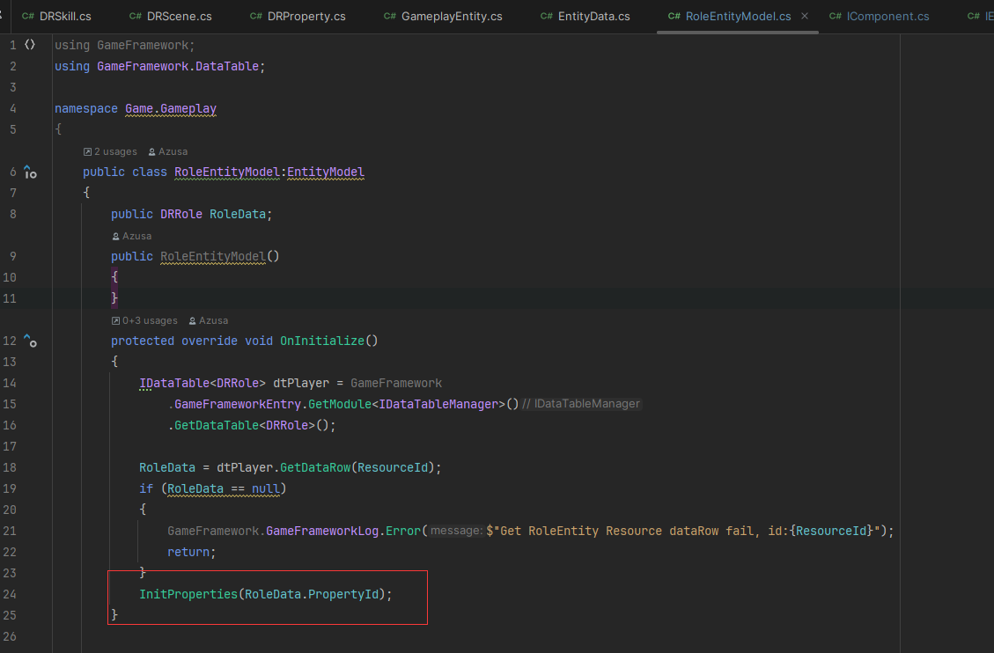
Task: Switch to the DRSkill.cs tab
Action: point(56,17)
